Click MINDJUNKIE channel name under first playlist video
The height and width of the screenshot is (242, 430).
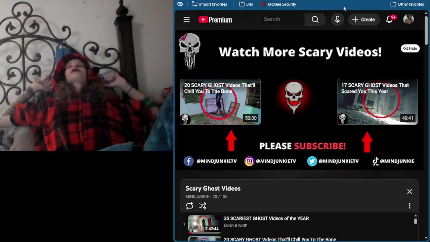click(235, 226)
